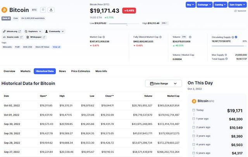Click the Sponsored icon label
This screenshot has height=157, width=248.
[240, 11]
